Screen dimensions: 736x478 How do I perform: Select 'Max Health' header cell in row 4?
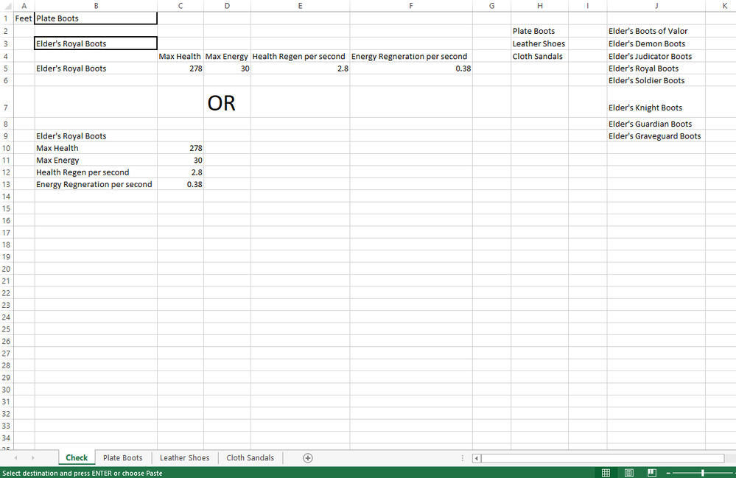(181, 56)
